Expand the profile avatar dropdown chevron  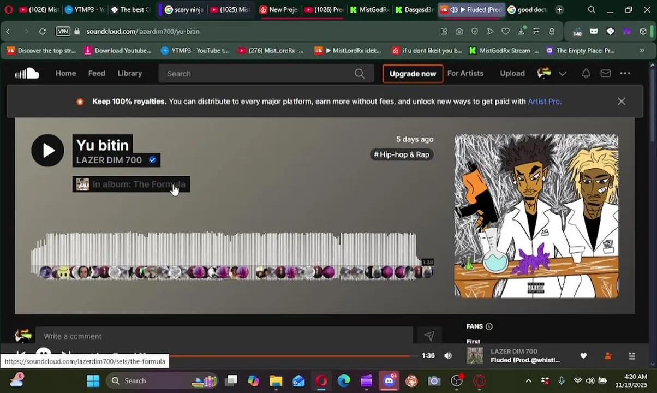563,74
